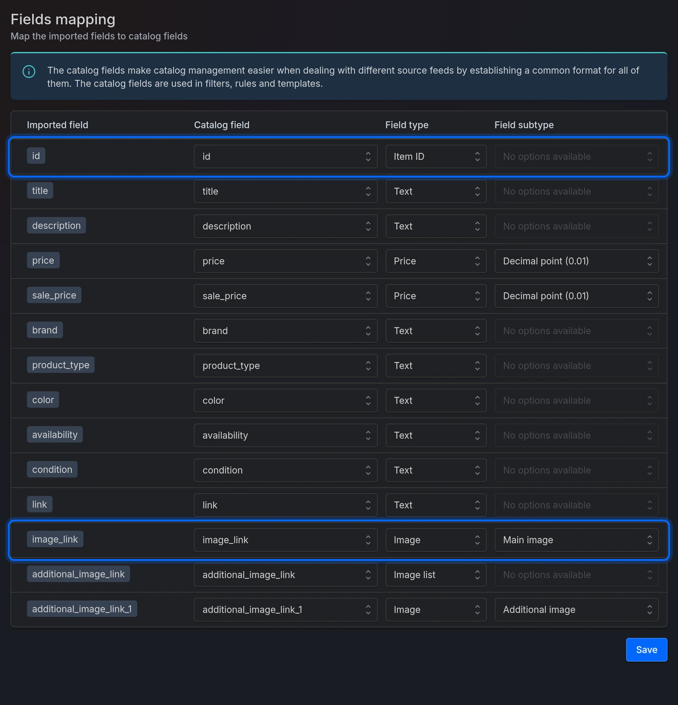The image size is (678, 705).
Task: Click the title imported field tag
Action: coord(40,190)
